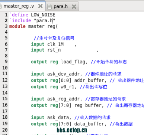Click the ask_data identifier

[58, 118]
